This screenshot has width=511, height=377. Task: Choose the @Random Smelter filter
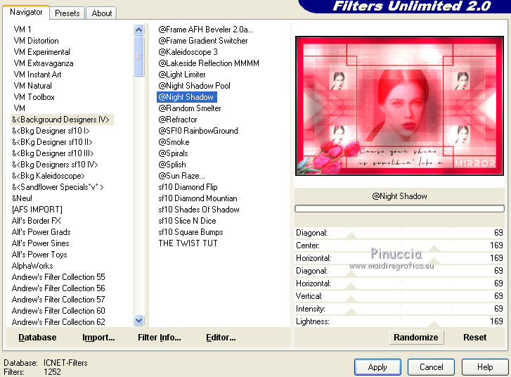click(x=190, y=108)
